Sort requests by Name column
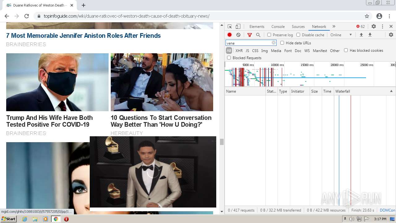396x223 pixels. pyautogui.click(x=245, y=91)
